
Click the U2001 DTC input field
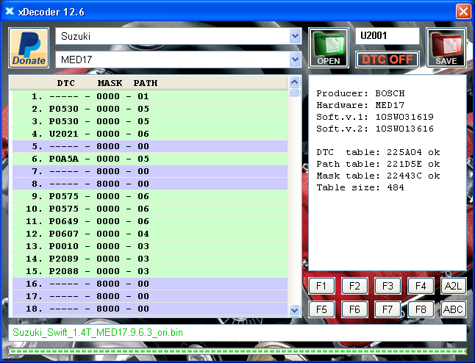[x=387, y=36]
